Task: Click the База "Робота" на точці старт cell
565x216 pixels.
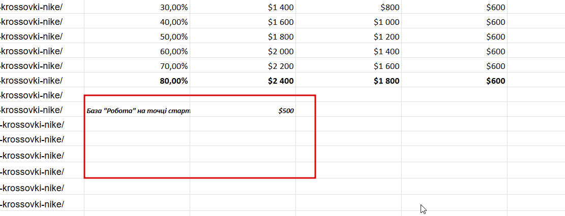Action: [x=137, y=110]
